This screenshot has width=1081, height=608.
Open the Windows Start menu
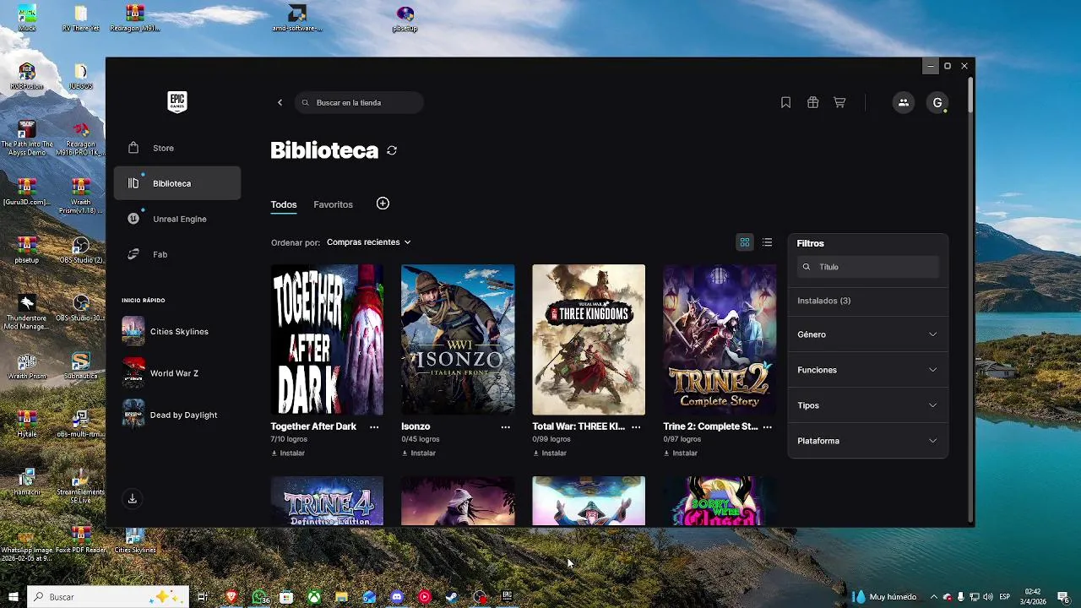14,597
